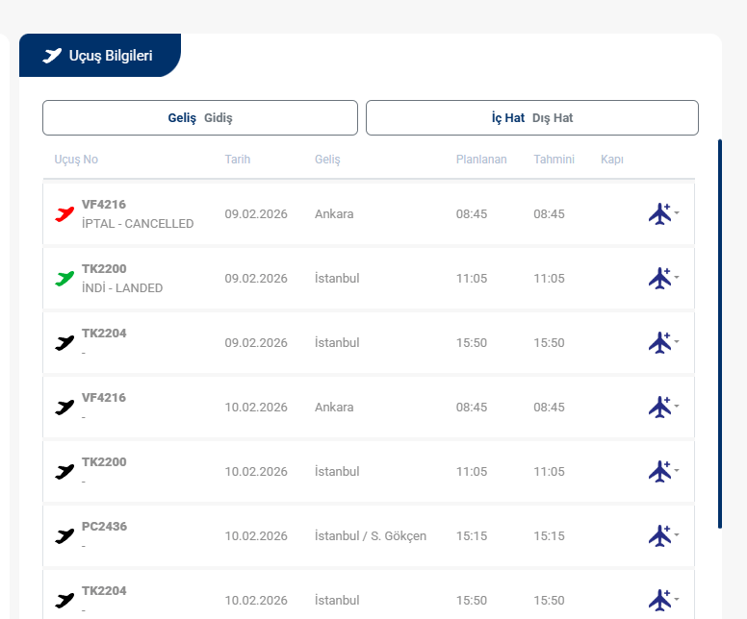Click the red cancelled plane icon for VF4216
747x619 pixels.
[x=64, y=214]
